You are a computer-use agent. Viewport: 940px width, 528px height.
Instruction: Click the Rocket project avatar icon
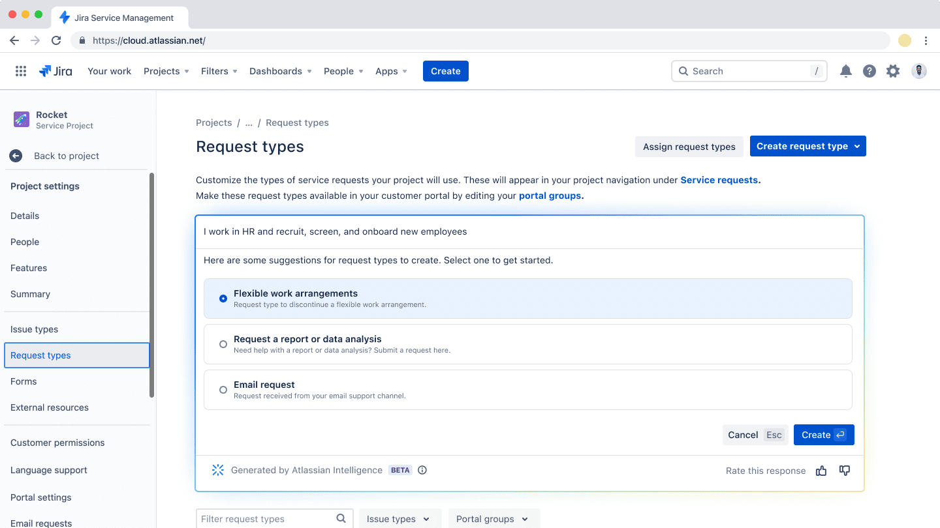20,119
